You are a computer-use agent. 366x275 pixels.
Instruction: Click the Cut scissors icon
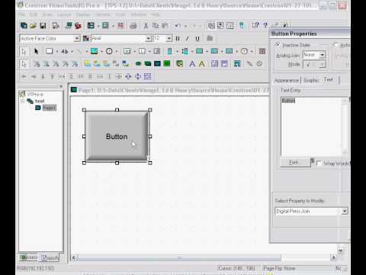pyautogui.click(x=146, y=25)
